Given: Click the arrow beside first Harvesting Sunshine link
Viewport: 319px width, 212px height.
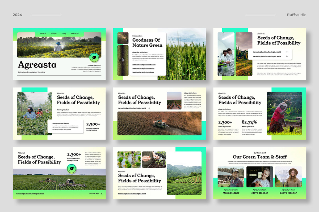Looking at the screenshot, I should [287, 52].
